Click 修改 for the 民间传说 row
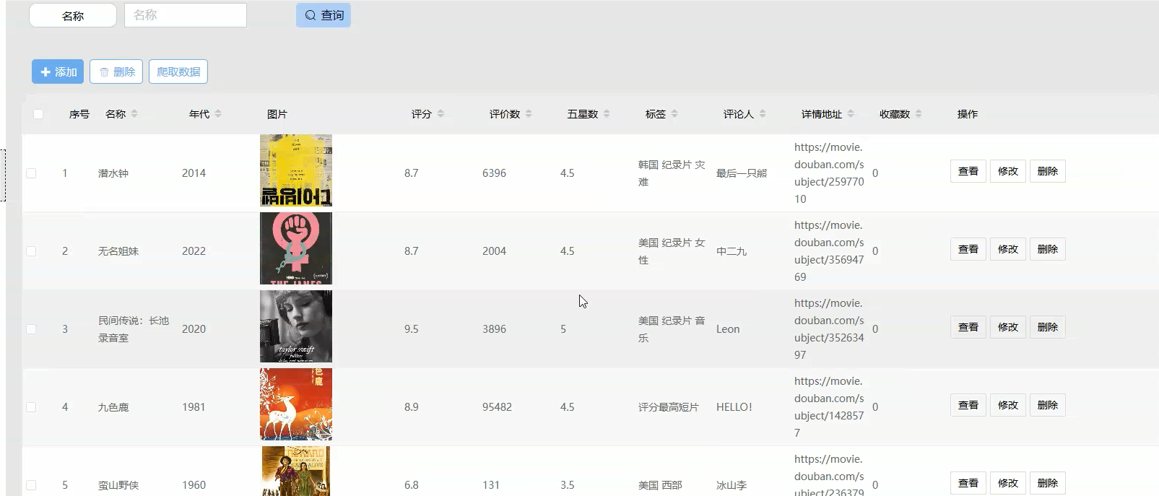1159x496 pixels. [1008, 327]
